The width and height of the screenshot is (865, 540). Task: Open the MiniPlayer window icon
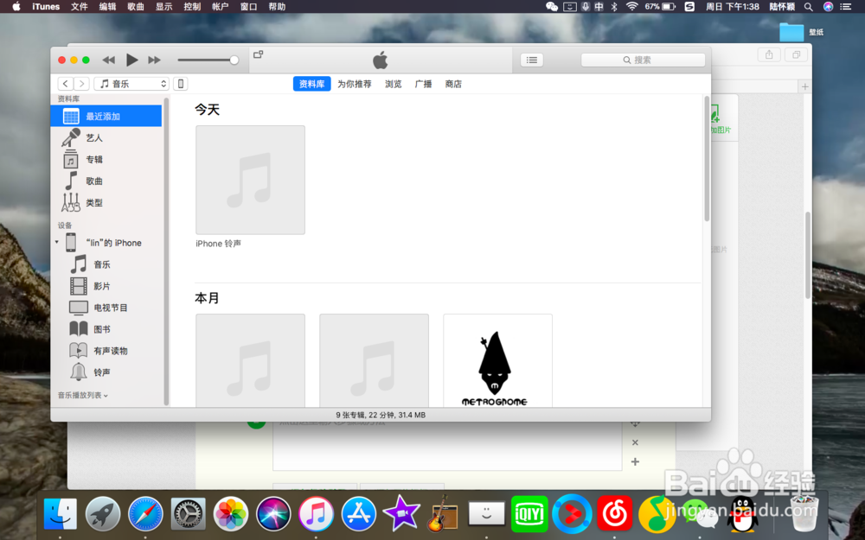[x=258, y=54]
